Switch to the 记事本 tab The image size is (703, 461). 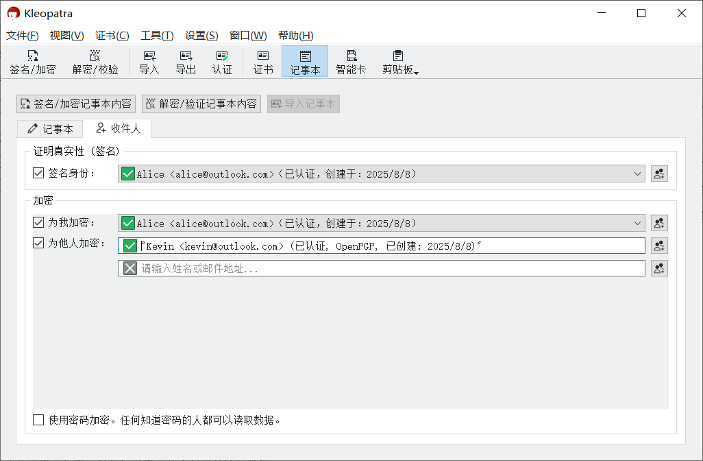coord(50,128)
